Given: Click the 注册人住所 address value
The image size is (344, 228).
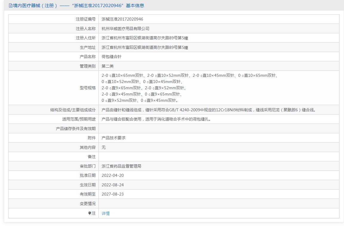Looking at the screenshot, I should tap(145, 38).
